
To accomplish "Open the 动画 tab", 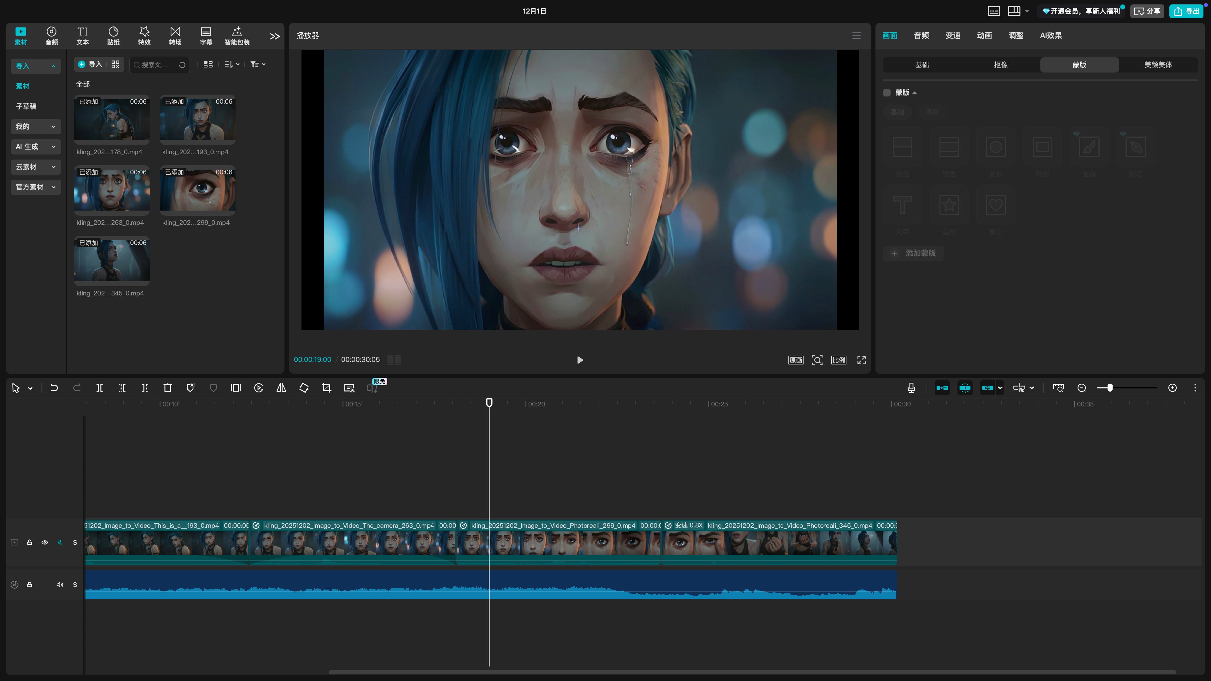I will [x=984, y=36].
